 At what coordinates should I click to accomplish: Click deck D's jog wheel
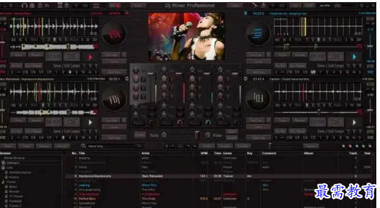(258, 99)
